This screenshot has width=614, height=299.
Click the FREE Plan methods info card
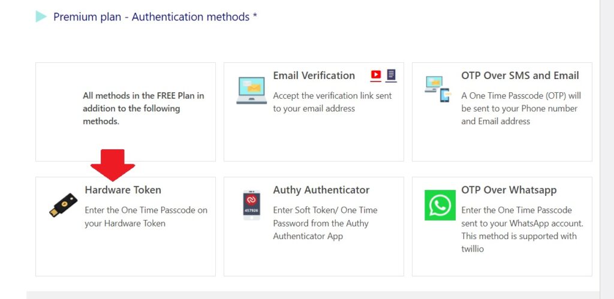(x=125, y=112)
